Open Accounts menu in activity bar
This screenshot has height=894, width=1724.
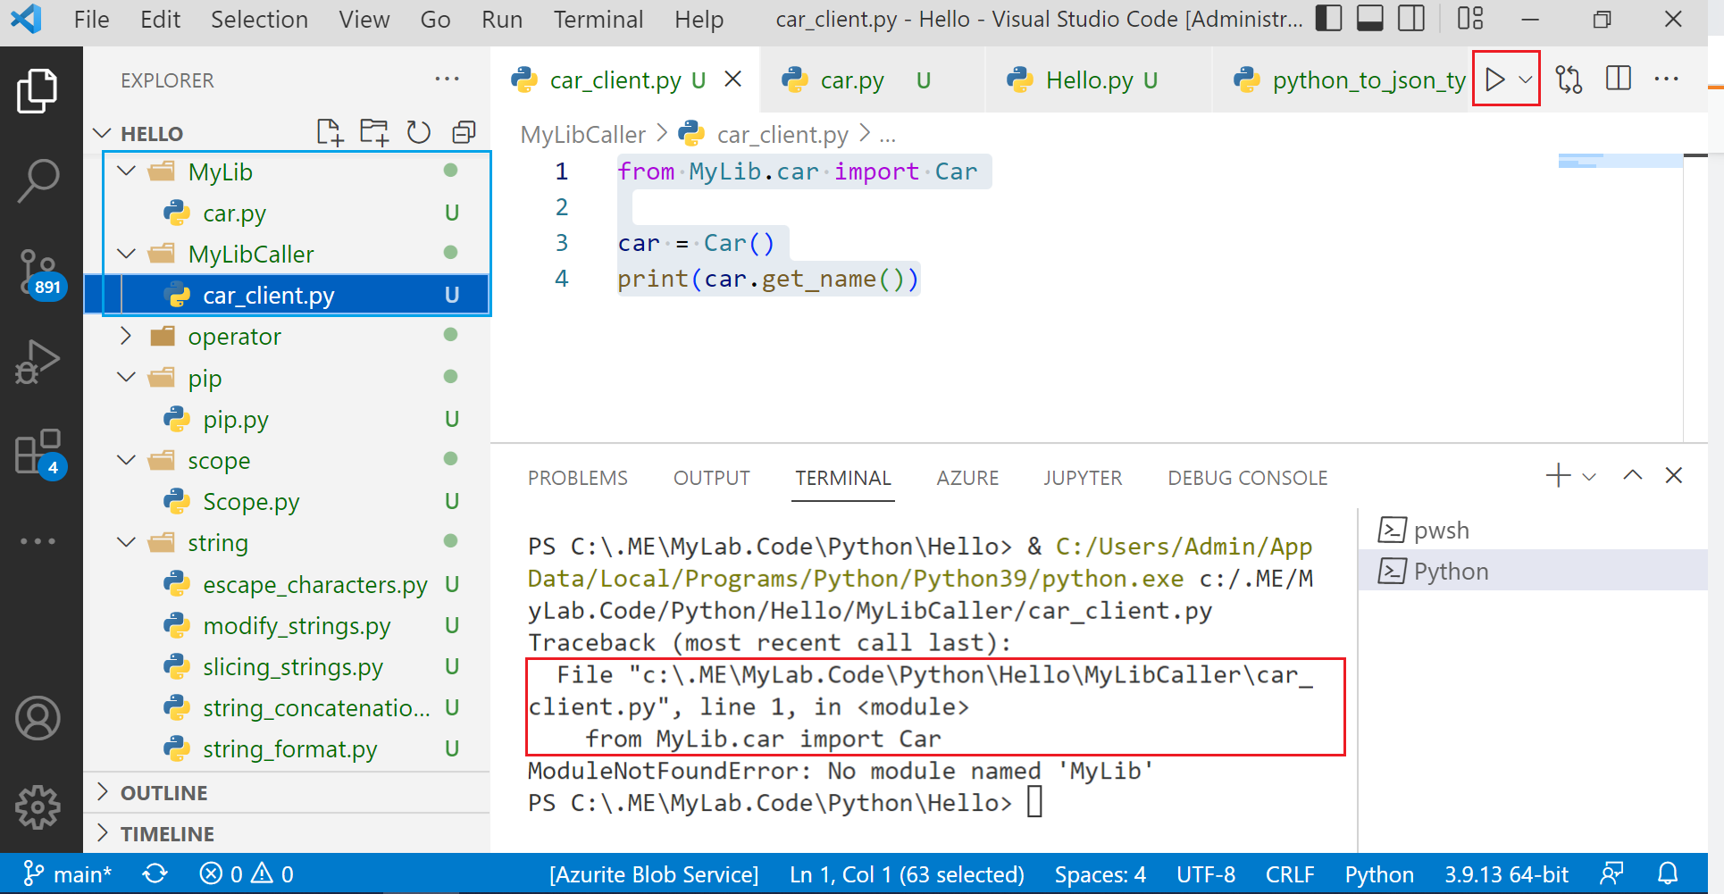tap(38, 719)
